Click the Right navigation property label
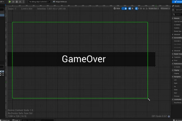This screenshot has width=182, height=121. [x=176, y=83]
